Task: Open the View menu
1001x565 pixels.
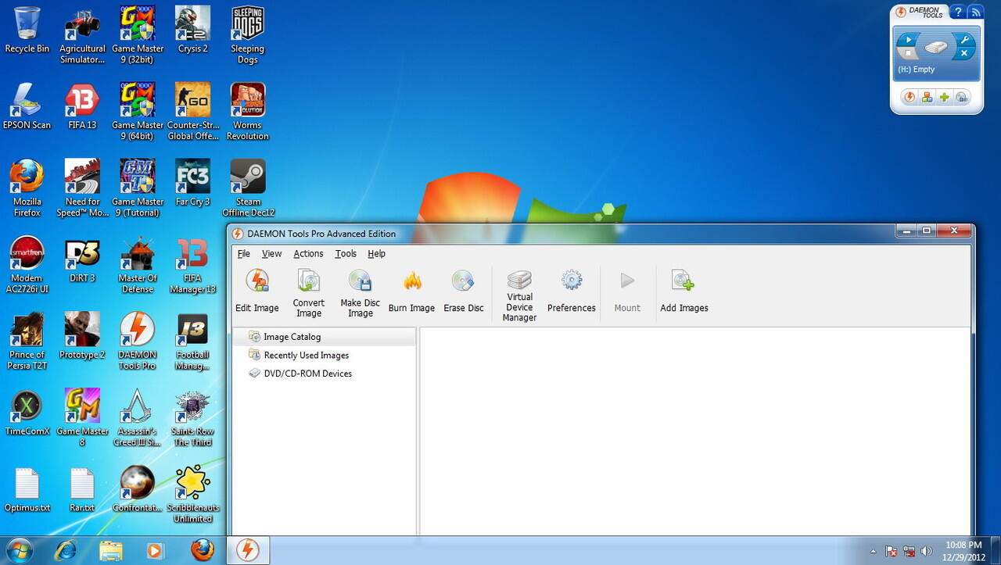Action: pos(271,253)
